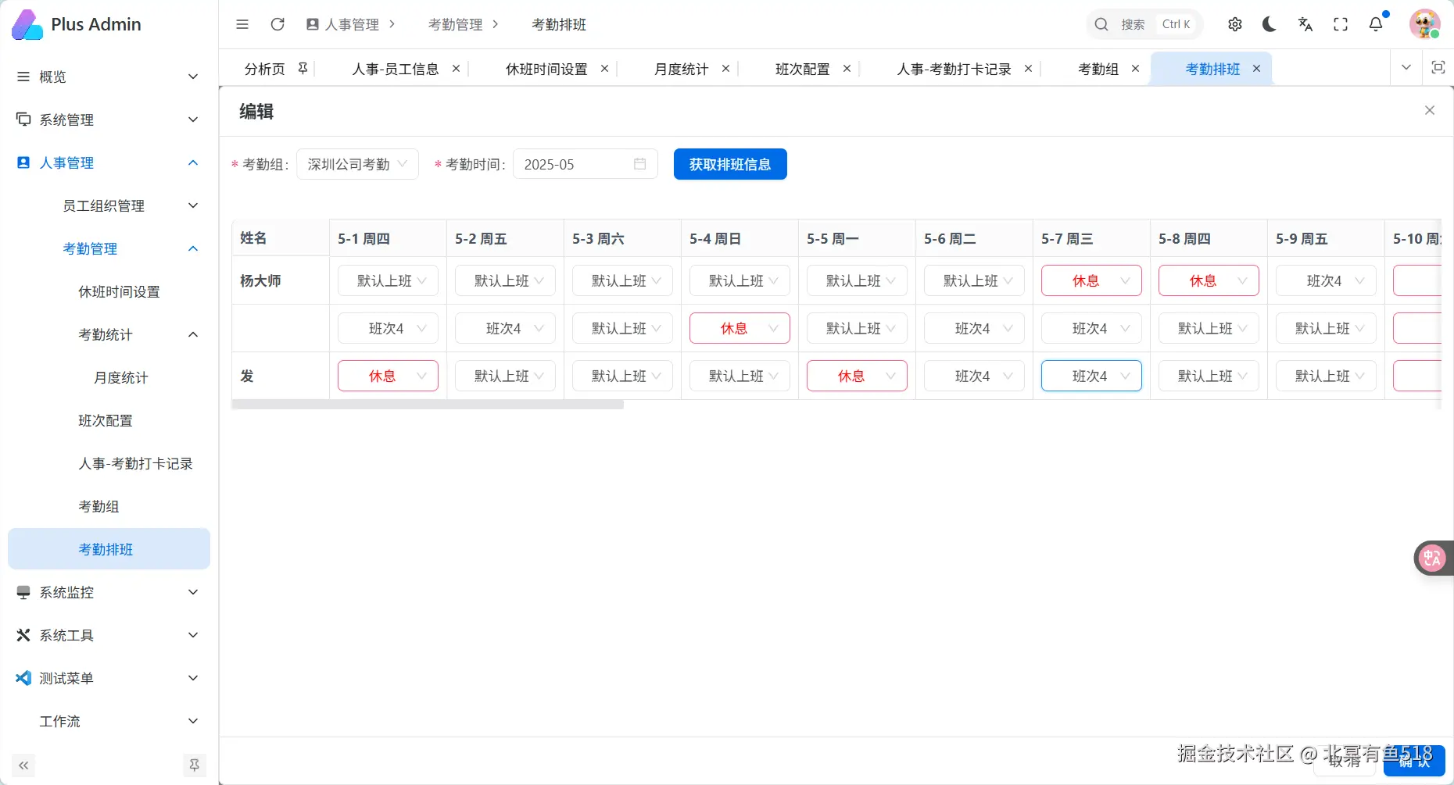Open the language translation icon
The height and width of the screenshot is (785, 1454).
point(1305,24)
